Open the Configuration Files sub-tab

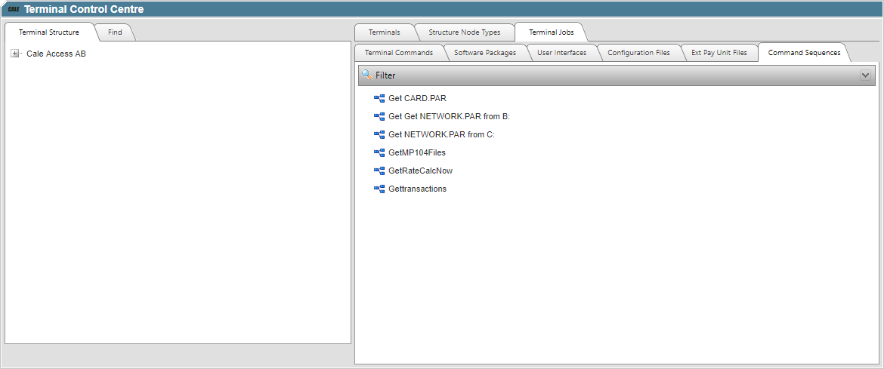(x=638, y=52)
